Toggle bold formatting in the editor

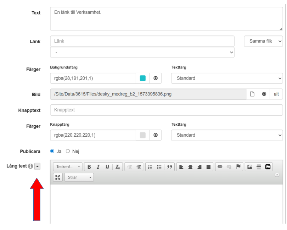coord(89,166)
